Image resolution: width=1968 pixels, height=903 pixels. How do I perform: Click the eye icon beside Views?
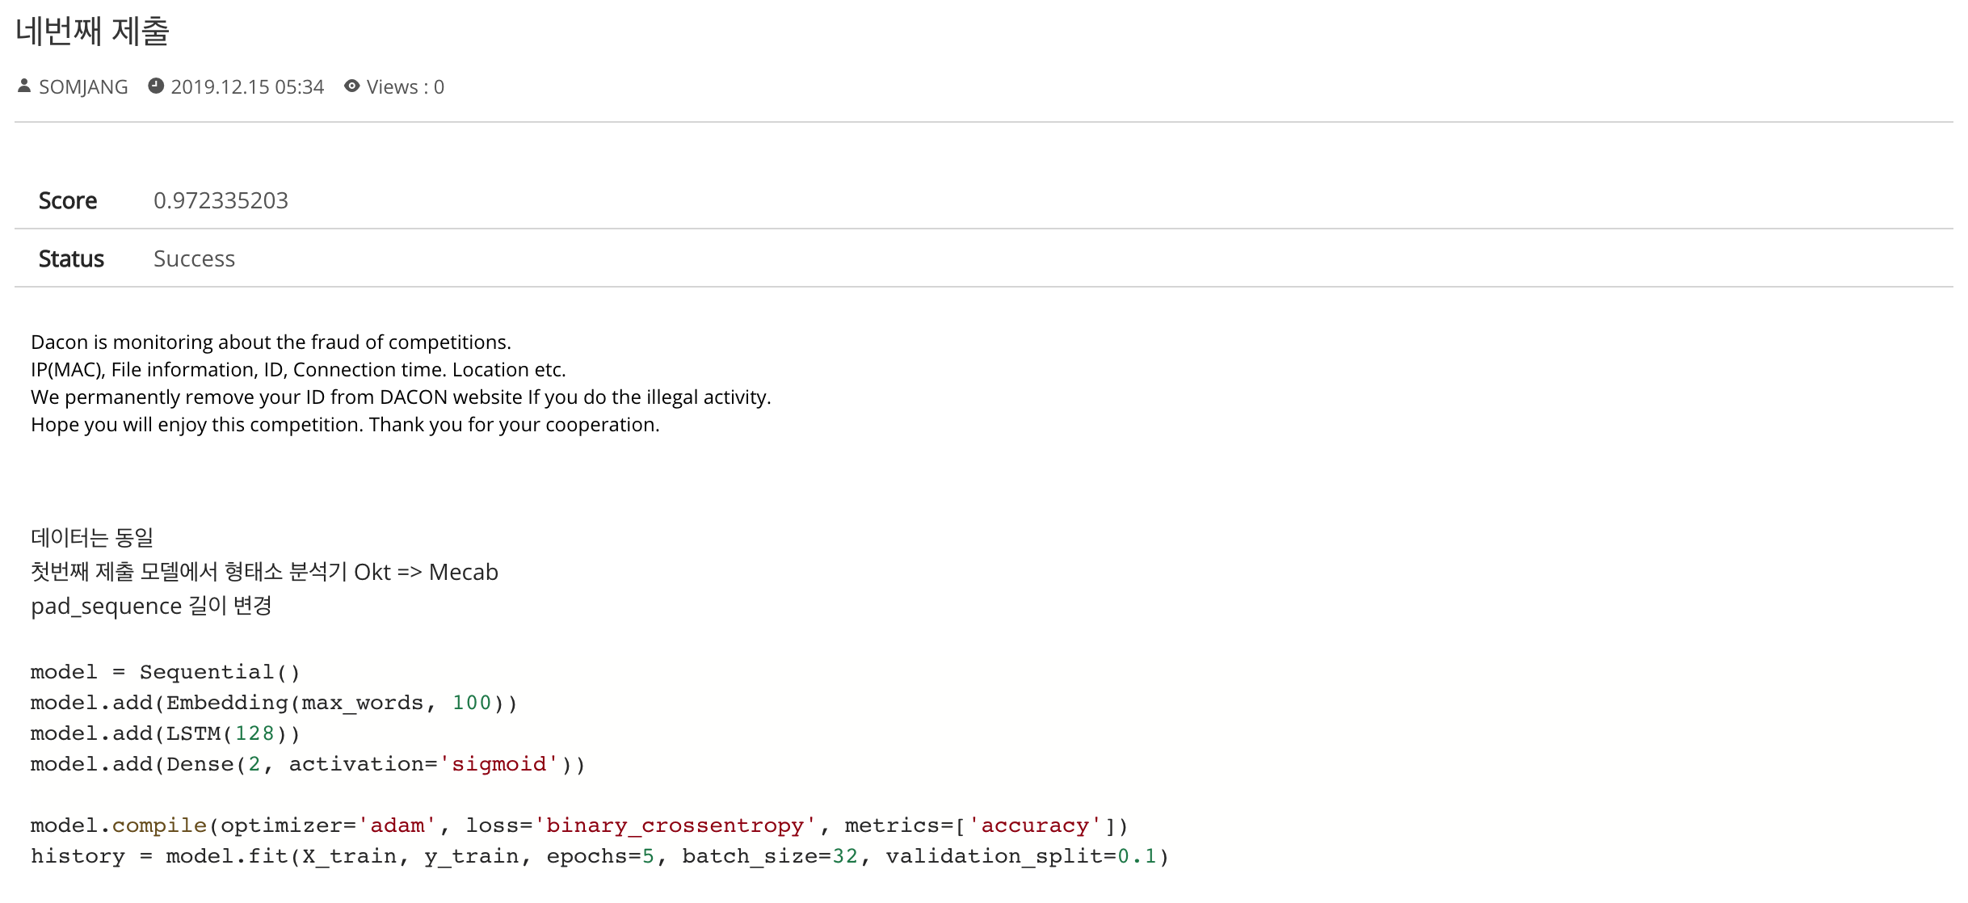[351, 86]
